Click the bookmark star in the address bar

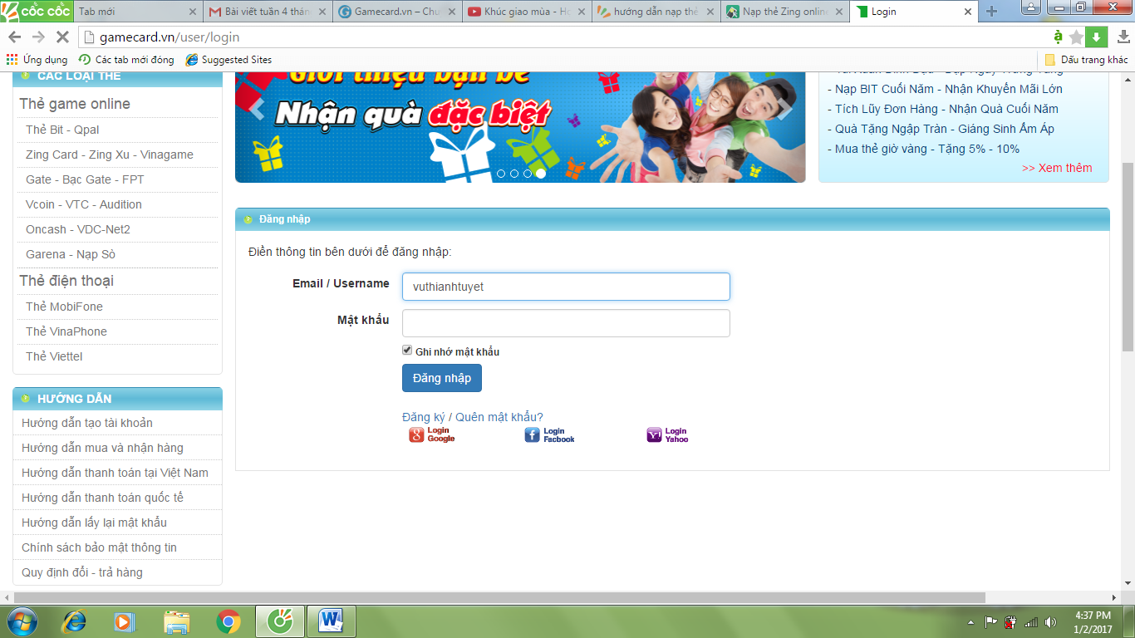[1076, 37]
